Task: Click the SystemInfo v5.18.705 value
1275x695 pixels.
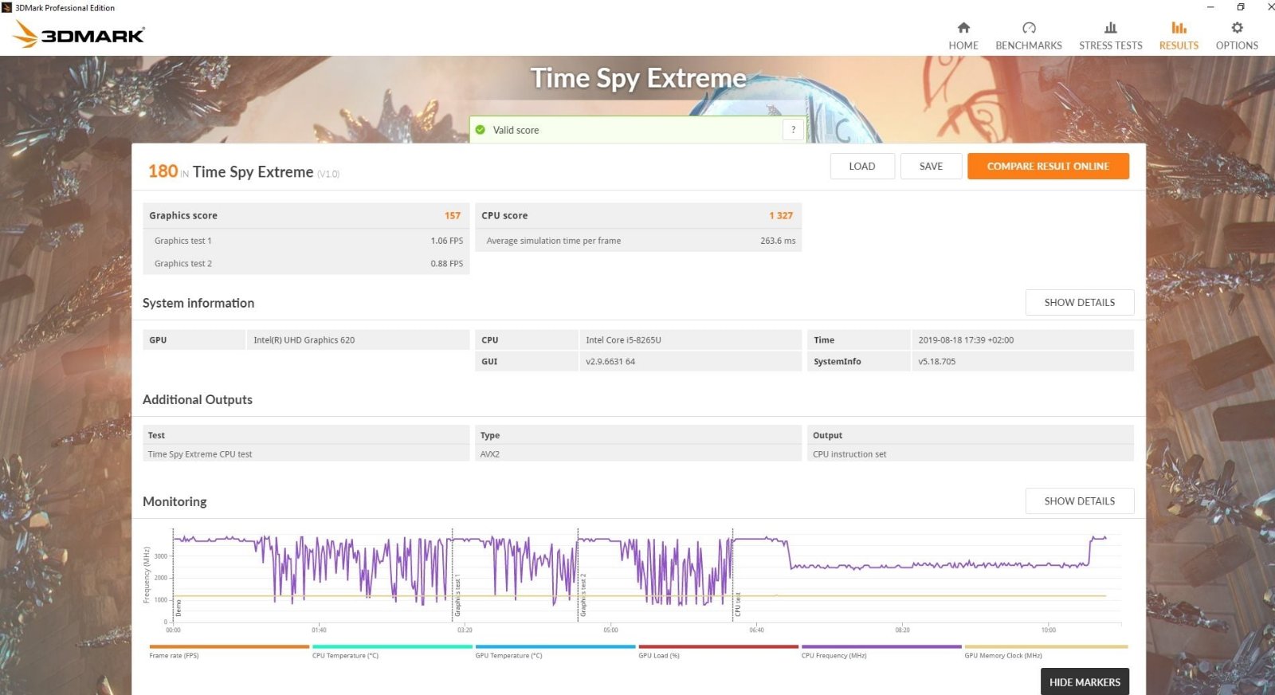Action: (936, 361)
